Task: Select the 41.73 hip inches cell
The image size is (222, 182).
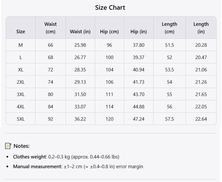Action: click(139, 82)
